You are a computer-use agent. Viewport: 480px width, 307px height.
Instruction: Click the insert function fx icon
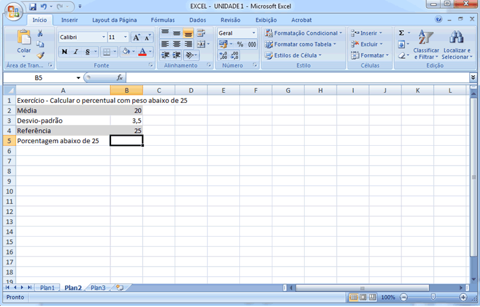pos(120,78)
